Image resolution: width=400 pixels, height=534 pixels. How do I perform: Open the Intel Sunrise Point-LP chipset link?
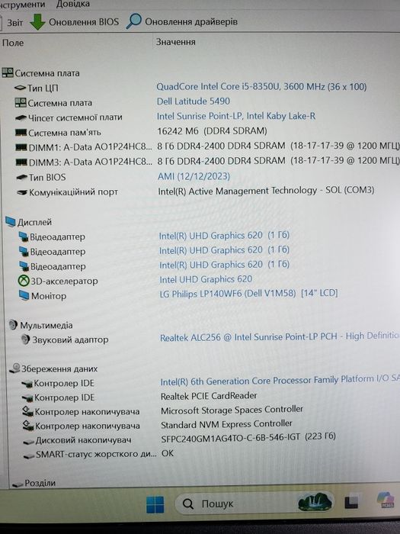(x=236, y=116)
